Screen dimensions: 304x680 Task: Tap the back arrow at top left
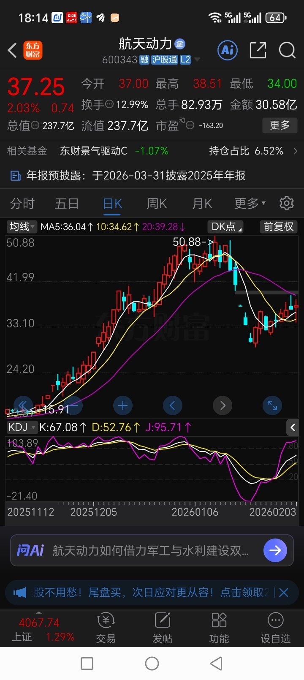coord(12,50)
